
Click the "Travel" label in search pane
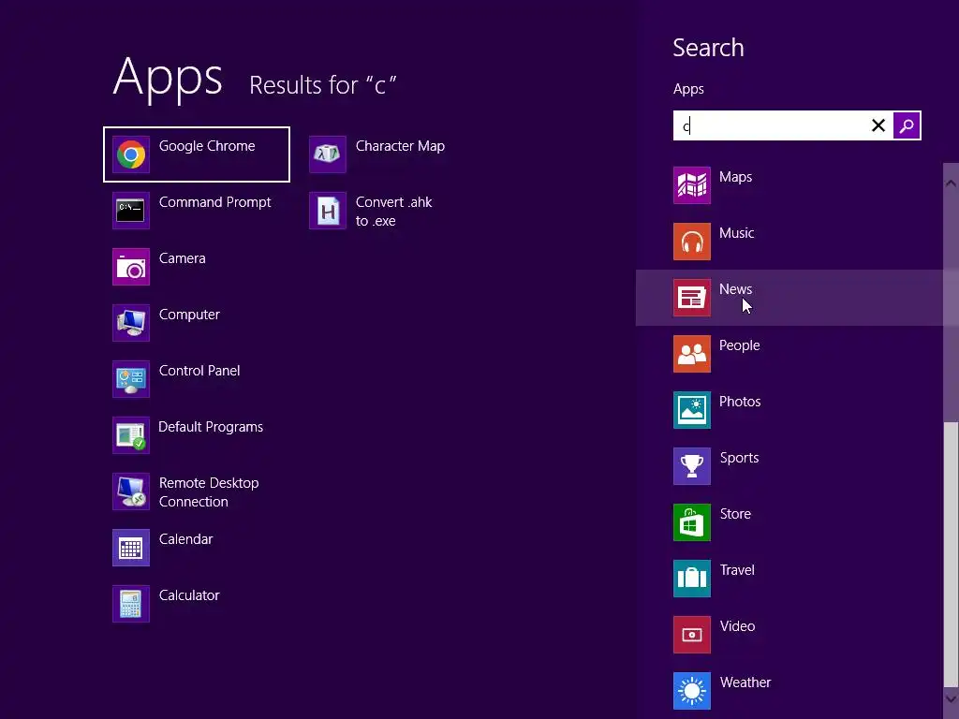tap(737, 570)
